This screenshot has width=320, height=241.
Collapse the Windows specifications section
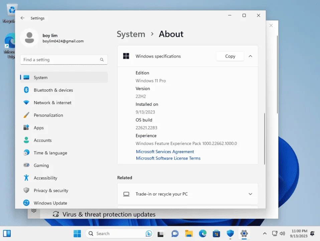[x=251, y=56]
